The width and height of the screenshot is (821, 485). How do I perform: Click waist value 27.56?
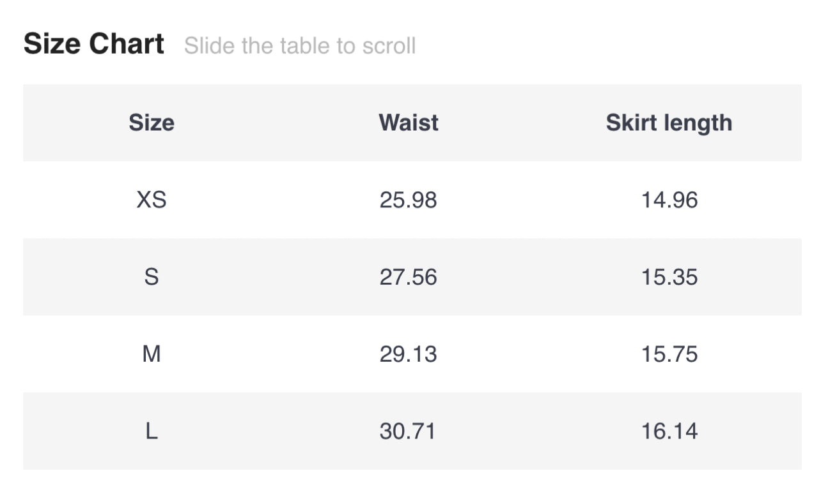click(x=409, y=277)
